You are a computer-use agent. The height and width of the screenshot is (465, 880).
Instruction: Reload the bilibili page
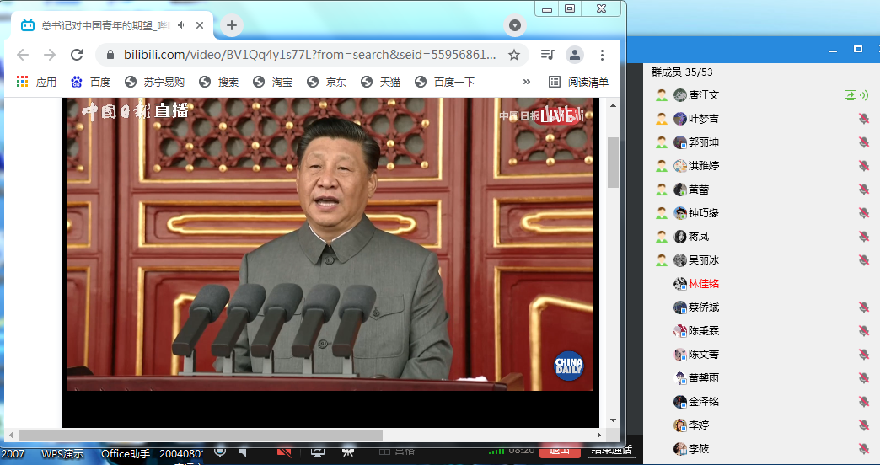click(x=77, y=55)
